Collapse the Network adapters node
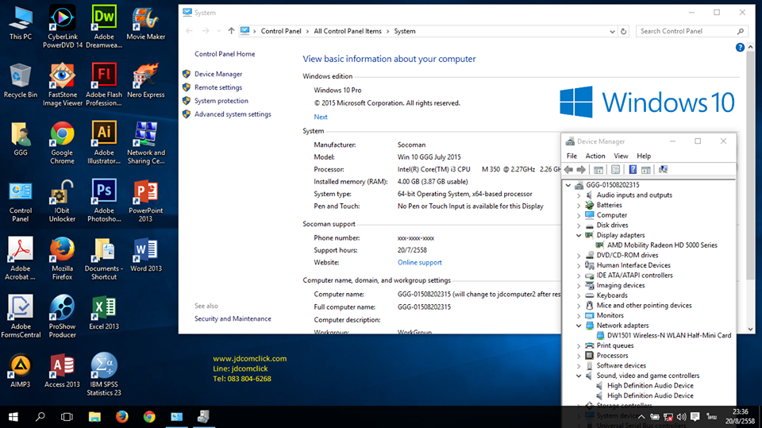Screen dimensions: 762x428 (579, 326)
